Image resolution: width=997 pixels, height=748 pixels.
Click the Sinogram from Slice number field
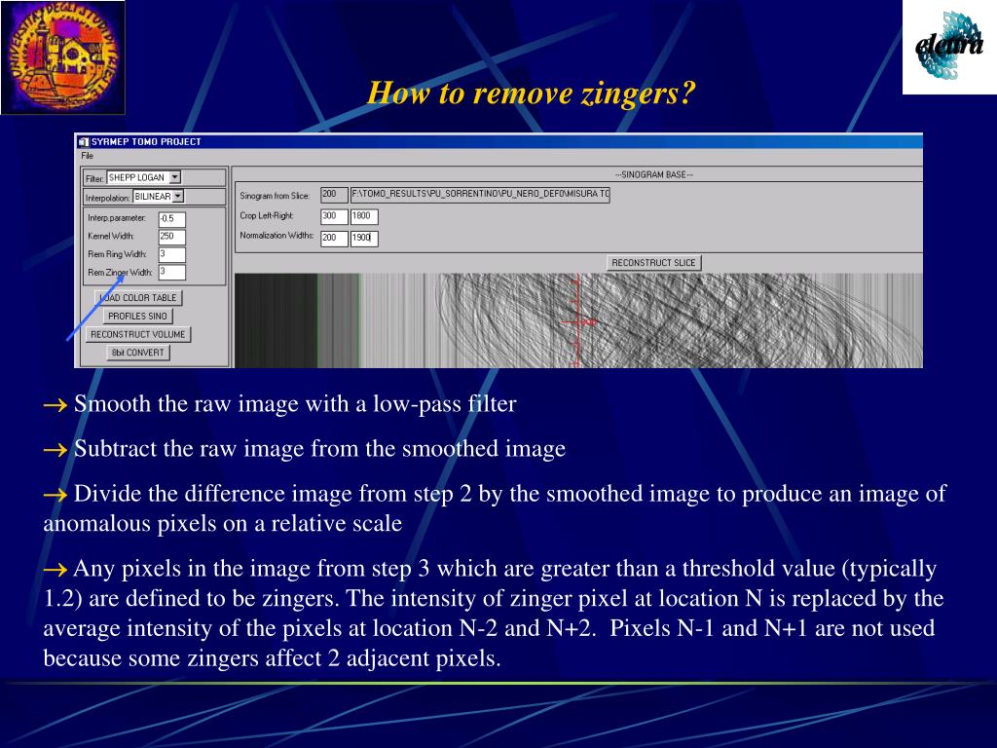pos(334,195)
